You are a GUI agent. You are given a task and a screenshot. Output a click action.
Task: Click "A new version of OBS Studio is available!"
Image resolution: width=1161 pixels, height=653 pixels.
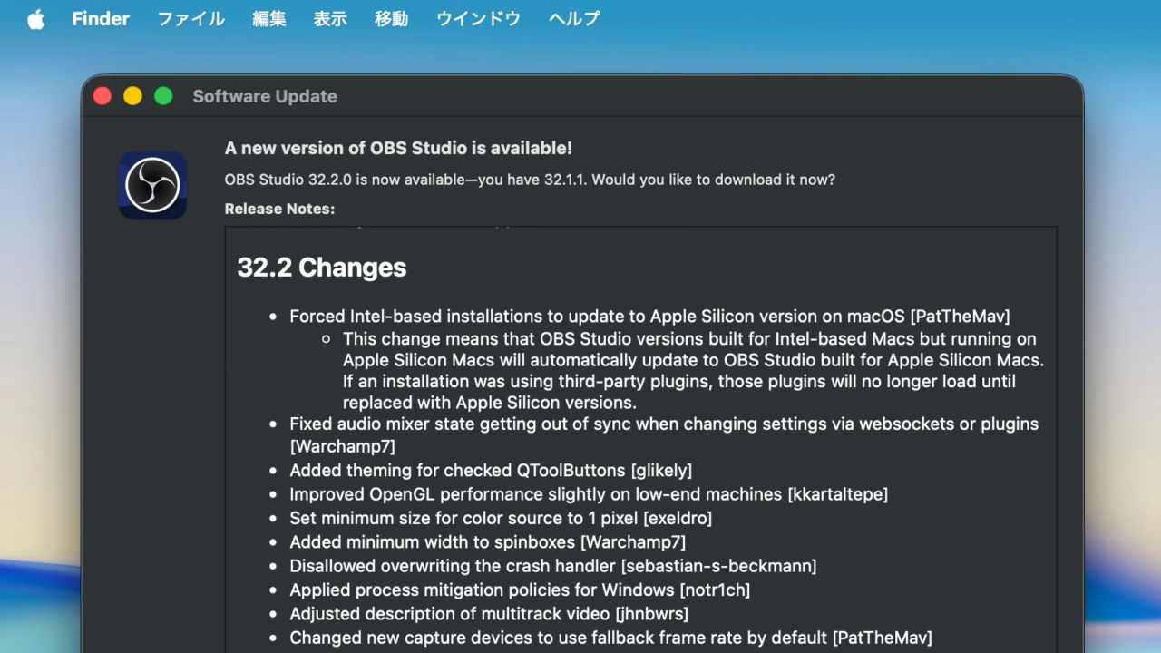pyautogui.click(x=398, y=149)
